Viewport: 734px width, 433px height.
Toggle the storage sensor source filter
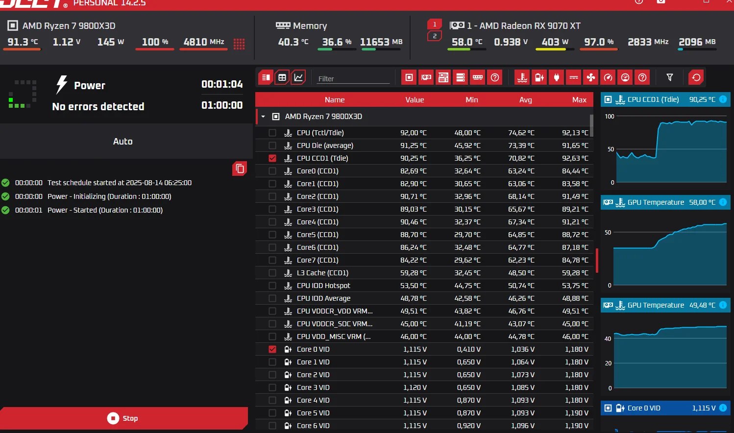[461, 77]
